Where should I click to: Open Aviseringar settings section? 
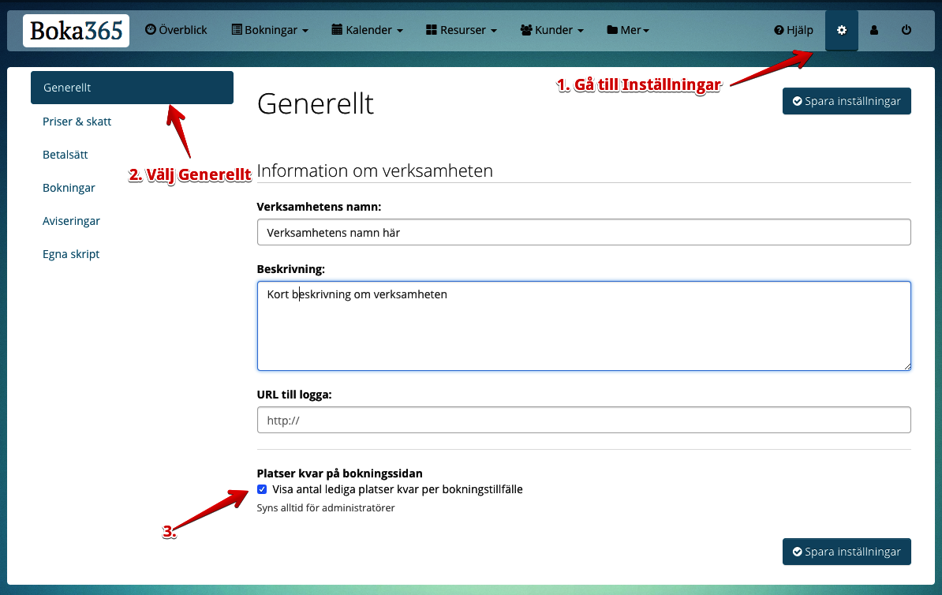pyautogui.click(x=72, y=221)
